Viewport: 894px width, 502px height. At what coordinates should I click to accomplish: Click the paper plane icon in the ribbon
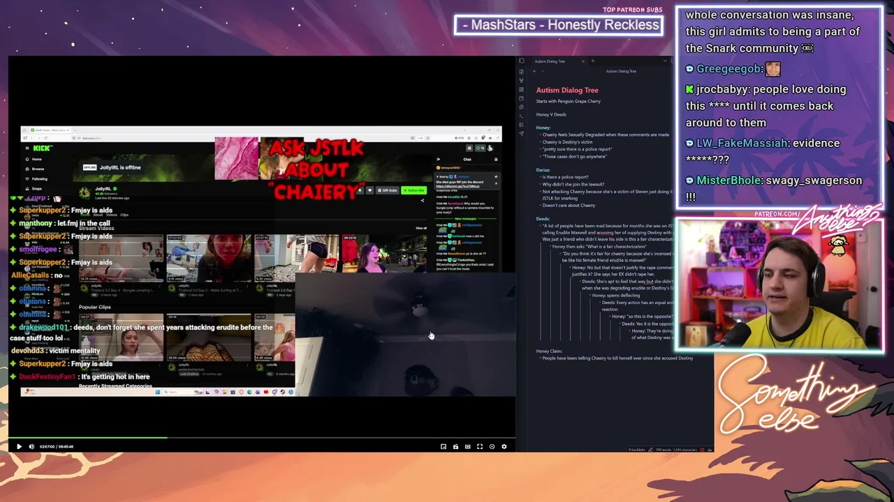click(x=521, y=133)
